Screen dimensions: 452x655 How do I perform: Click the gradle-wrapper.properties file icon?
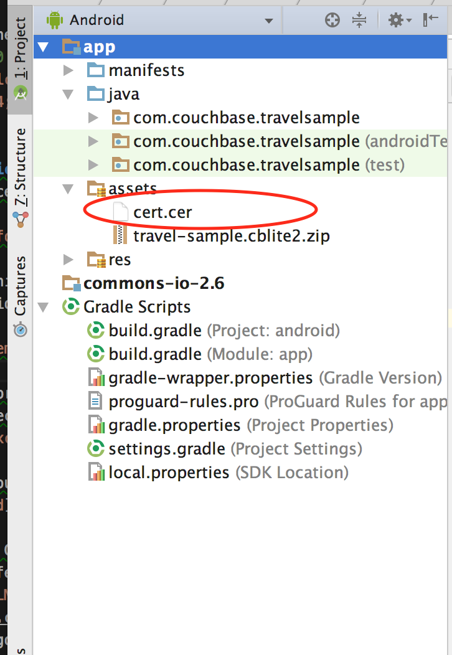(97, 377)
